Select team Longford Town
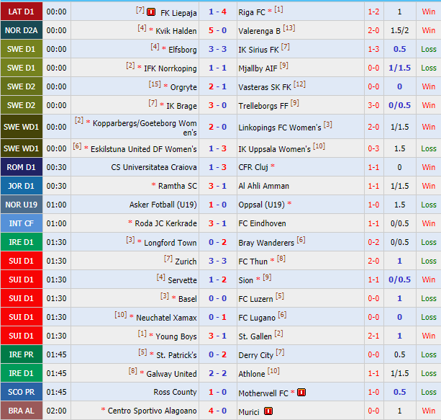441x420 pixels. tap(171, 243)
